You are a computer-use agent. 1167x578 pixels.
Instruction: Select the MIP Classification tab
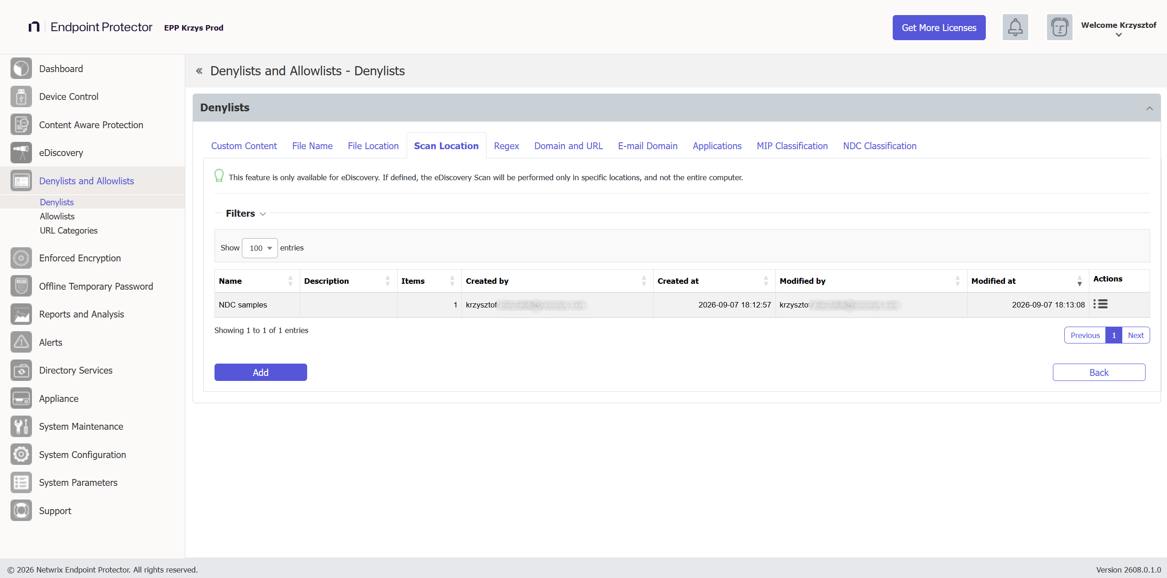coord(792,146)
